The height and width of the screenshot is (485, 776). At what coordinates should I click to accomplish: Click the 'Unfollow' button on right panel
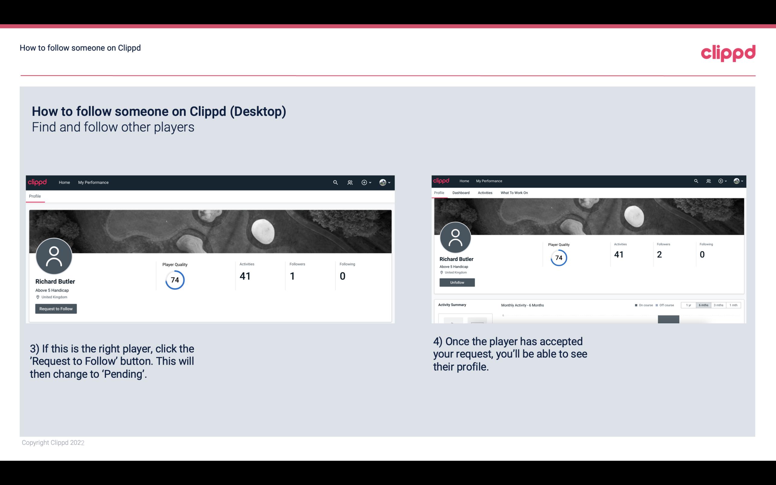(x=457, y=282)
